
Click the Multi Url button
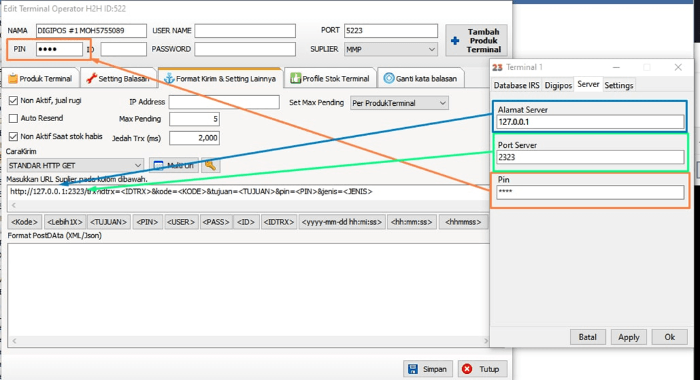click(174, 166)
